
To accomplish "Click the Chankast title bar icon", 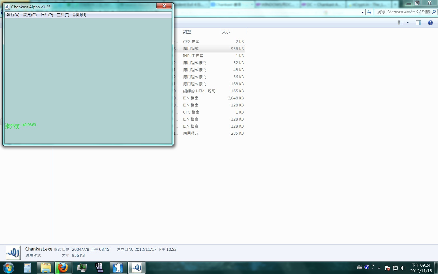I will [x=7, y=7].
